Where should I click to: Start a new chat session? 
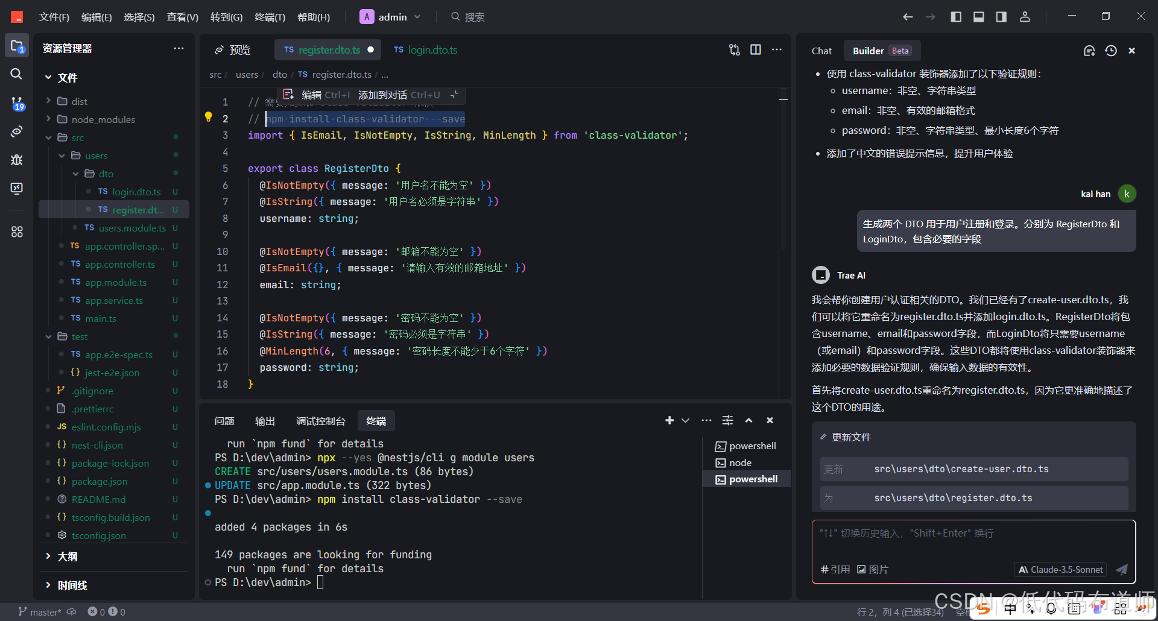[x=1089, y=51]
